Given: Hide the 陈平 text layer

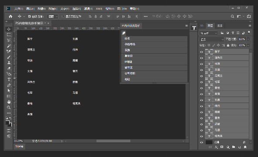Looking at the screenshot, I should [201, 52].
